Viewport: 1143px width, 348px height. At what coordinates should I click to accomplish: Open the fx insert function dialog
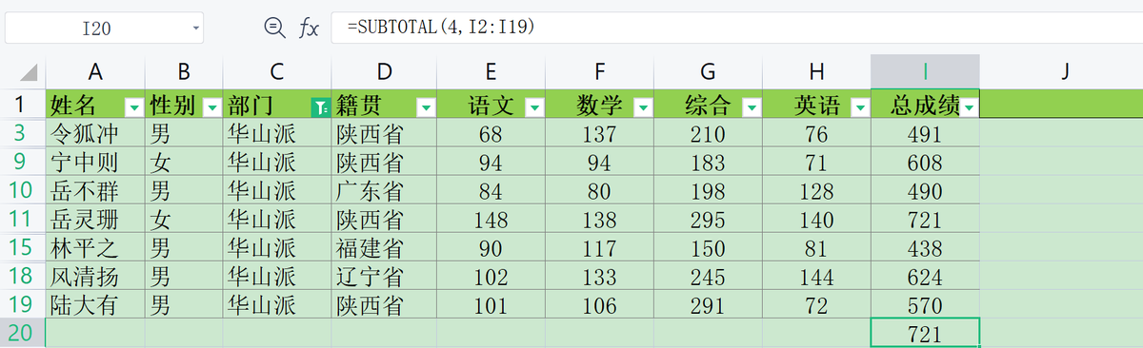coord(309,29)
